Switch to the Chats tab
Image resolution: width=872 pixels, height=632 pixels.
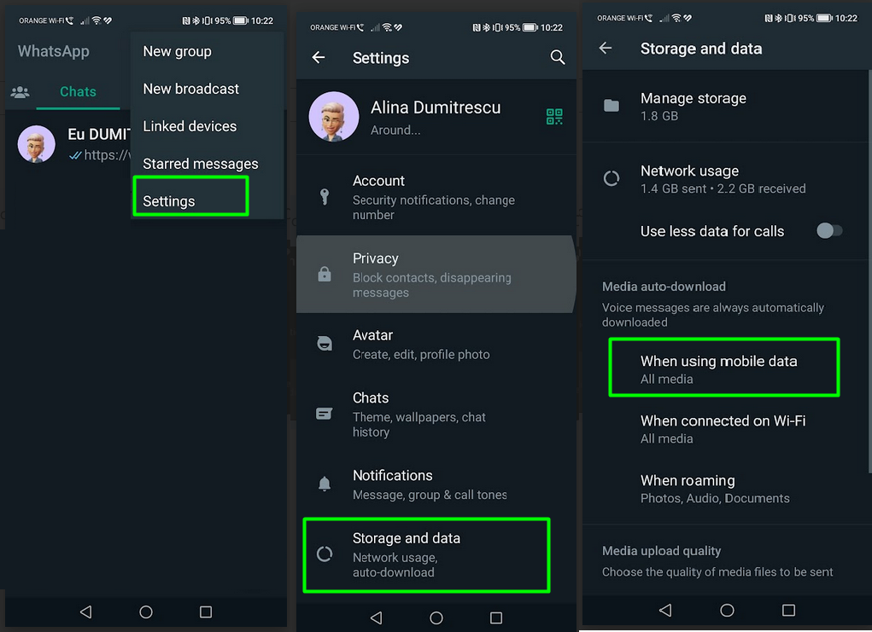tap(78, 91)
